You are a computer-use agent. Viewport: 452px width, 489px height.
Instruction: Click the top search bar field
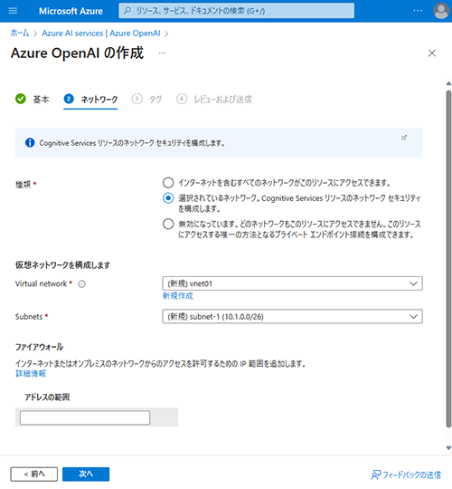[x=237, y=11]
